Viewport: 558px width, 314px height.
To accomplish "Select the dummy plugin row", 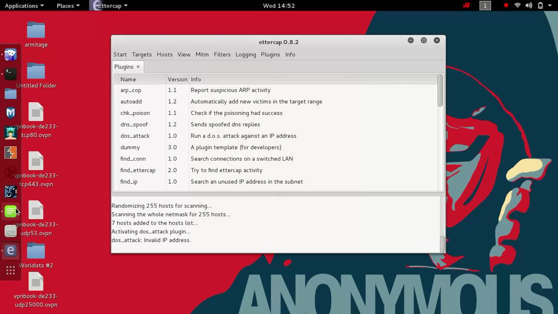I will pyautogui.click(x=276, y=147).
